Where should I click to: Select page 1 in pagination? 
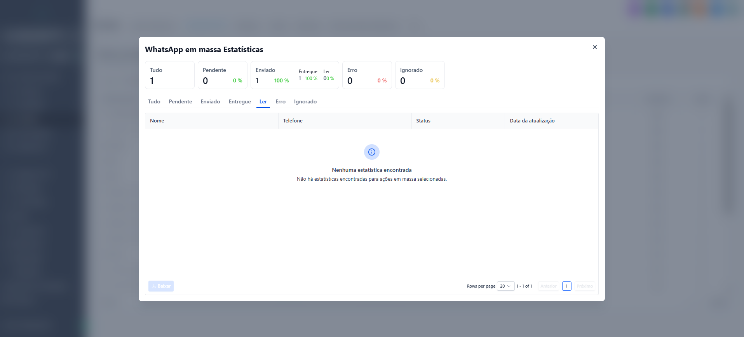coord(566,286)
